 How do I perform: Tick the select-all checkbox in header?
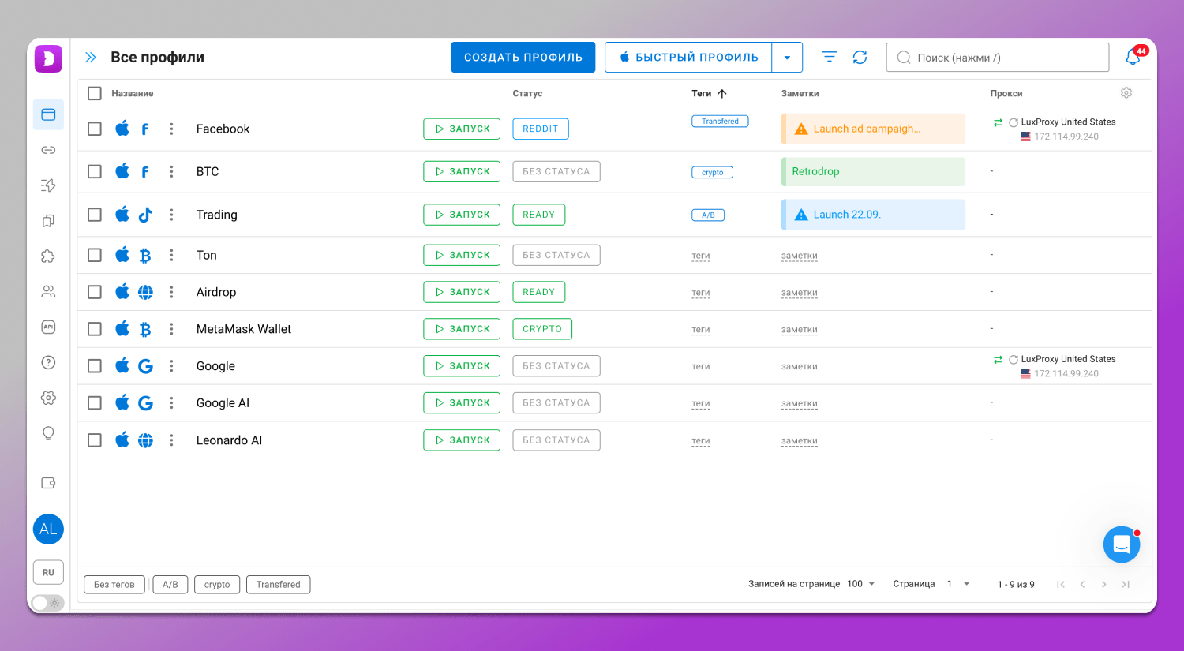[x=95, y=93]
